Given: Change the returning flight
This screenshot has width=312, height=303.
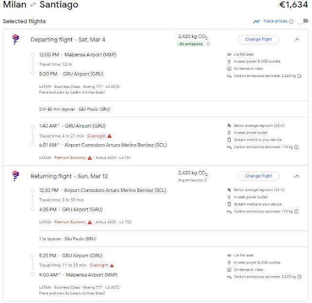Looking at the screenshot, I should [x=258, y=176].
